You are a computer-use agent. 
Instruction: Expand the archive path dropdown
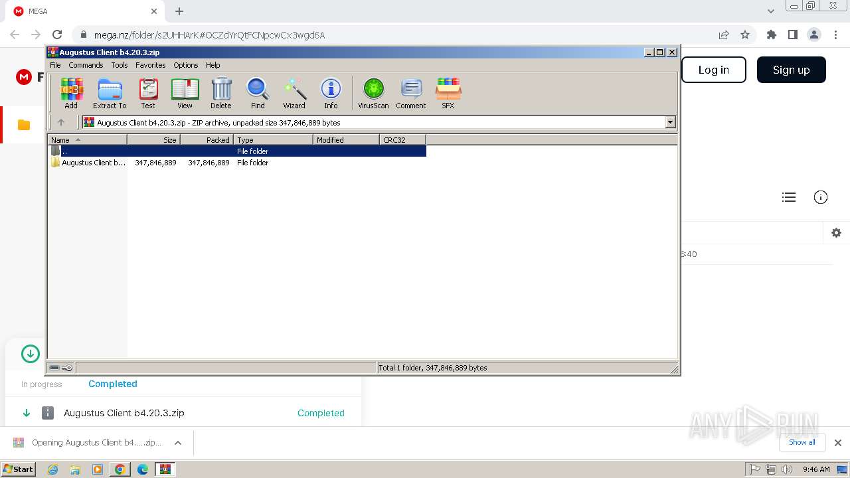(x=670, y=122)
